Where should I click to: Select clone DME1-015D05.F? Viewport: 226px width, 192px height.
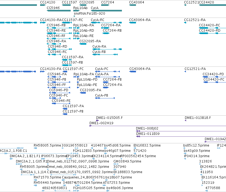[x=109, y=118]
